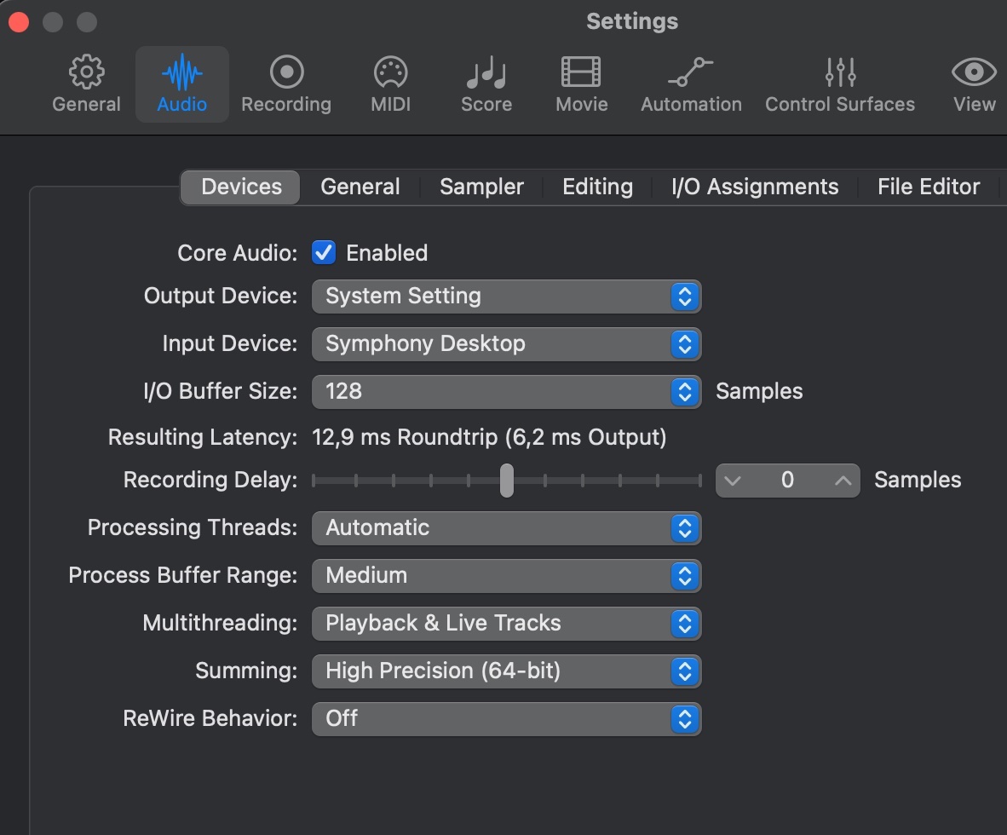The image size is (1007, 835).
Task: Open View settings eye icon
Action: (x=974, y=74)
